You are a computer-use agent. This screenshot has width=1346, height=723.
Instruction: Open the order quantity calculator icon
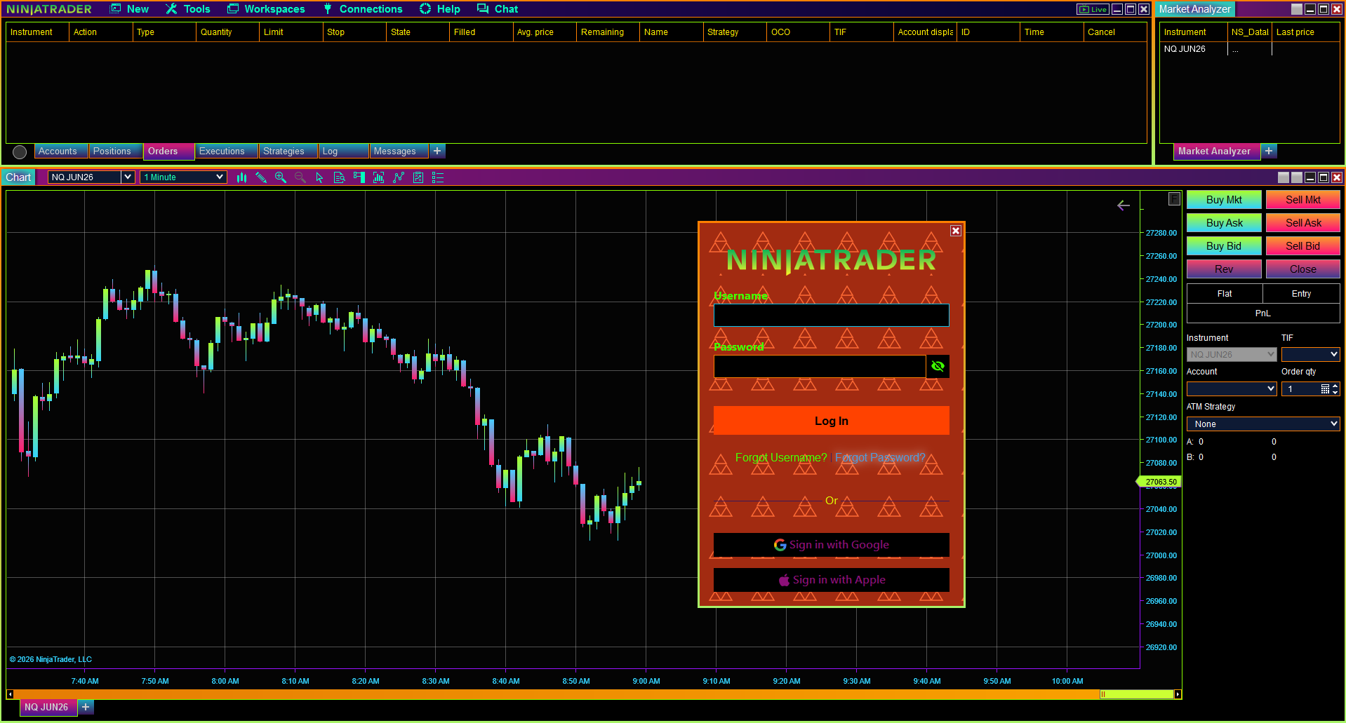tap(1325, 388)
